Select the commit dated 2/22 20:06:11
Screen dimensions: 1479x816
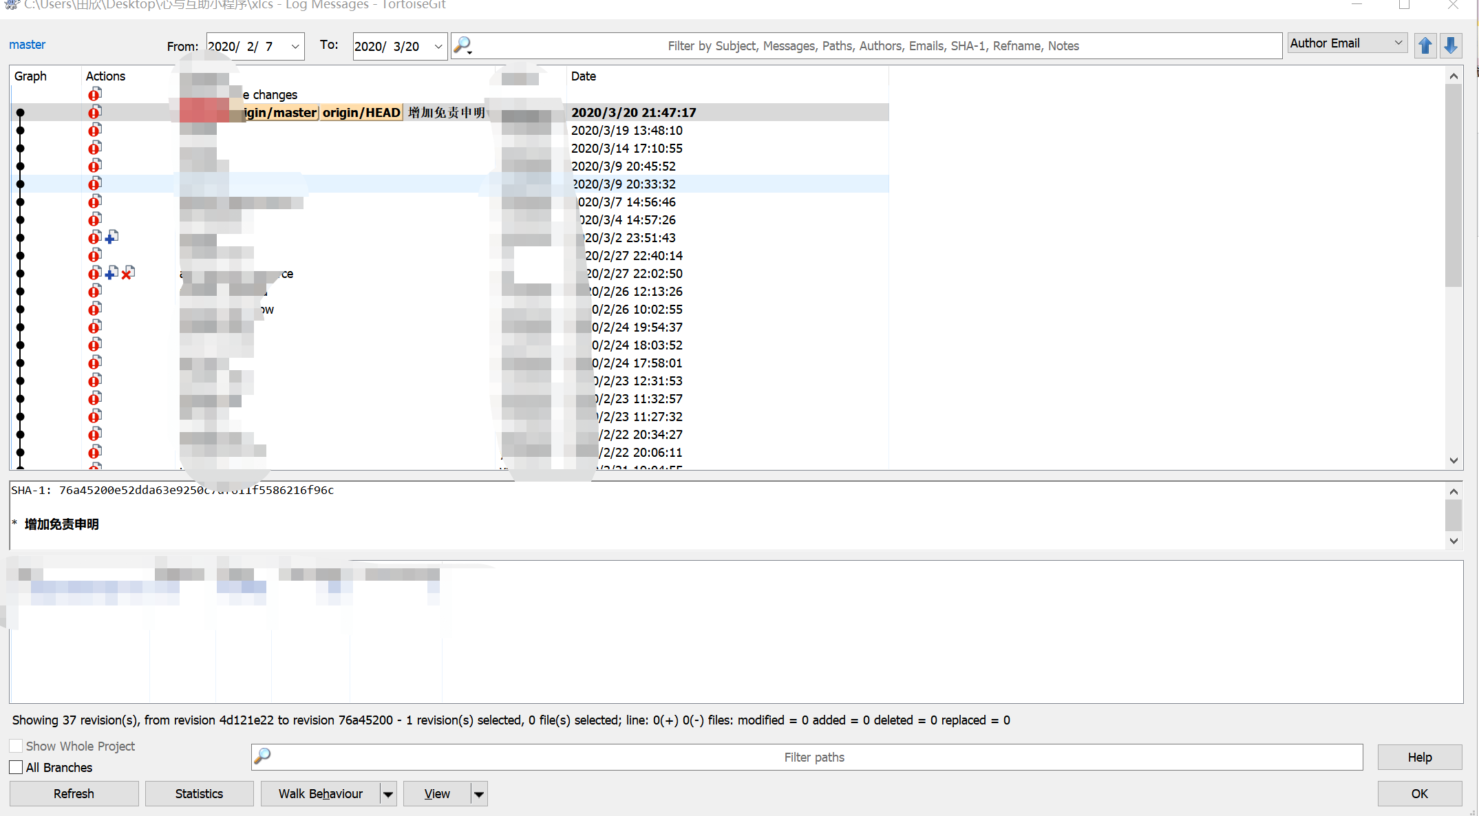[640, 453]
